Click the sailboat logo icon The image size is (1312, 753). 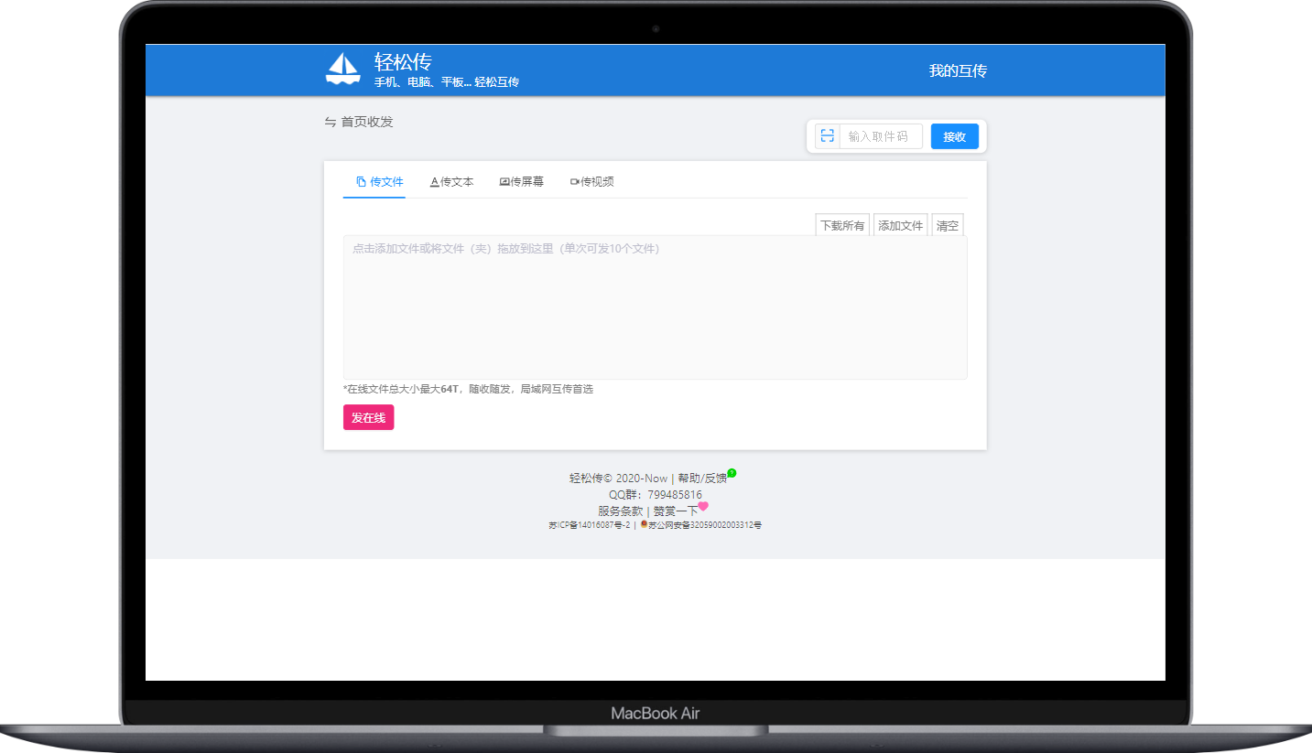[x=343, y=70]
